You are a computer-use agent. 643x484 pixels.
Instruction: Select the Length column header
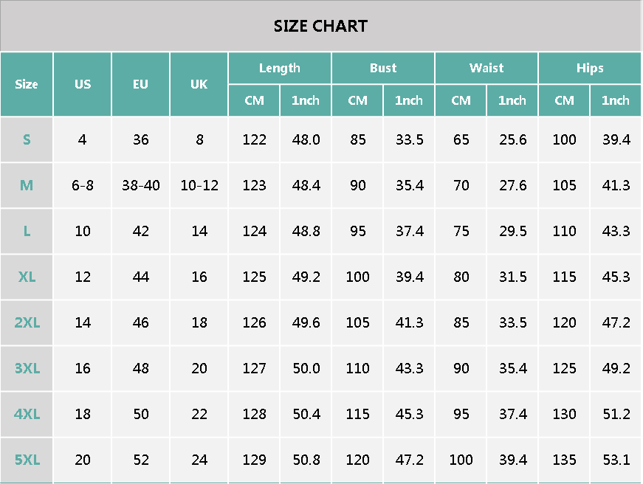(x=279, y=68)
